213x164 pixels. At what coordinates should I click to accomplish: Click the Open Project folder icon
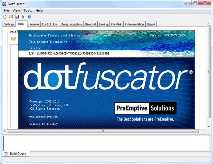coord(11,17)
